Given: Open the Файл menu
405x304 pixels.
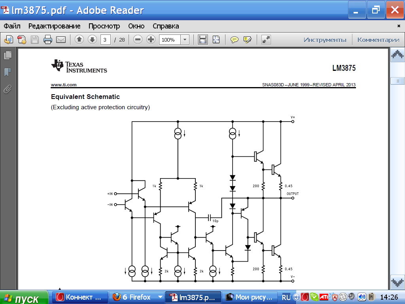Looking at the screenshot, I should point(12,26).
